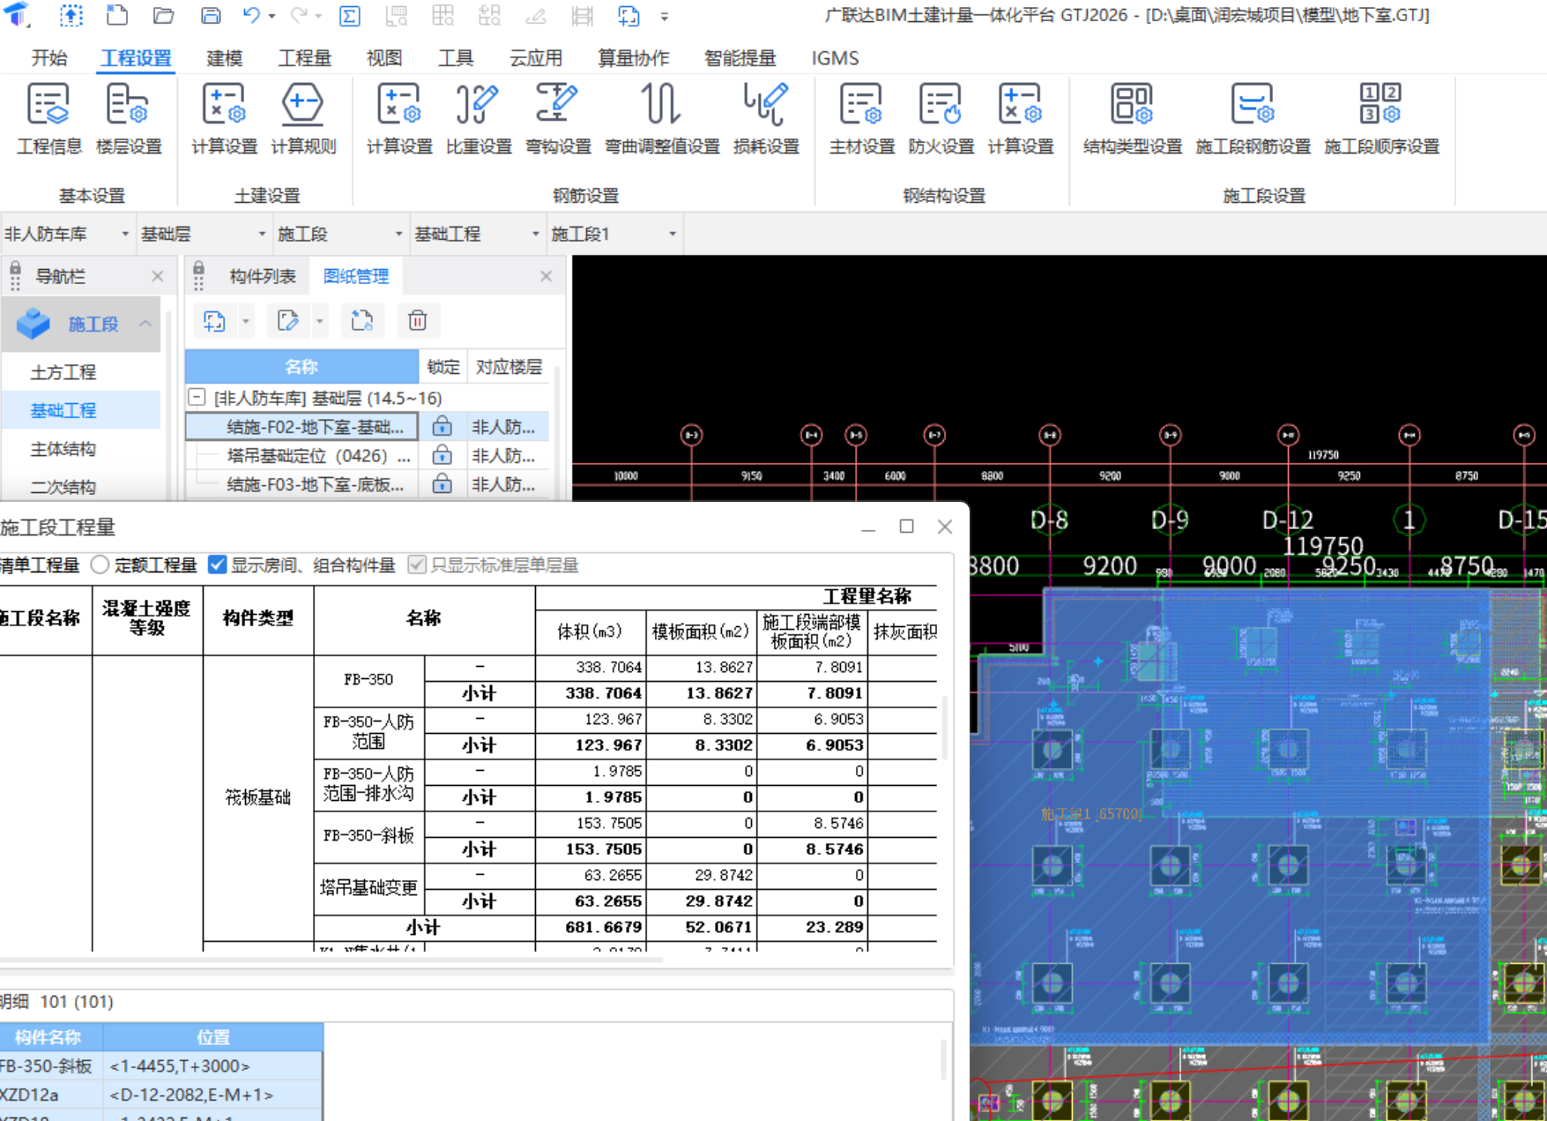Collapse the 施工段 navigation group
This screenshot has width=1547, height=1121.
145,324
